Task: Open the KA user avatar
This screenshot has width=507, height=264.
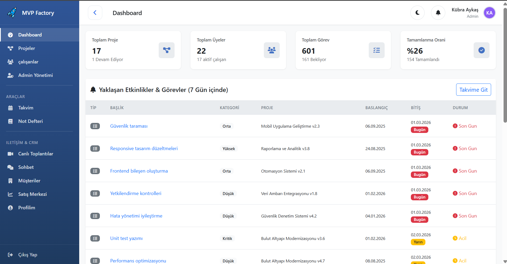Action: click(x=490, y=13)
